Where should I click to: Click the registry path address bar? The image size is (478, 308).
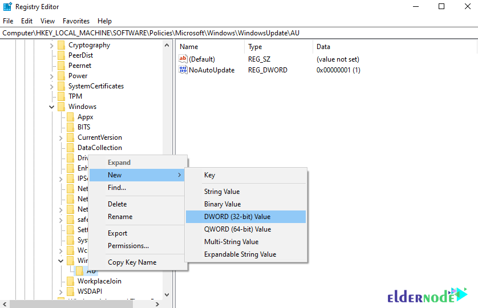click(239, 33)
